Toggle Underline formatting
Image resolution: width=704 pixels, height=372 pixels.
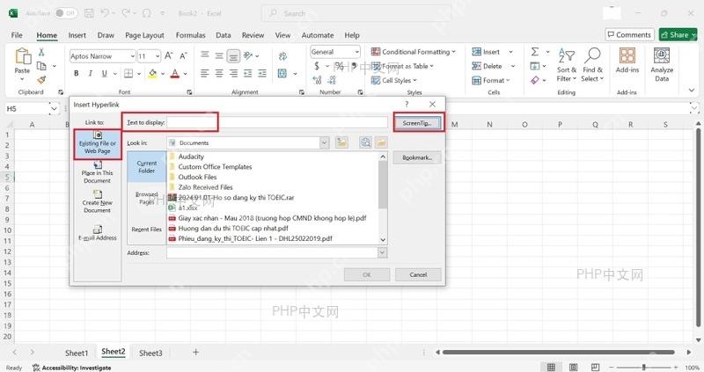[x=104, y=73]
